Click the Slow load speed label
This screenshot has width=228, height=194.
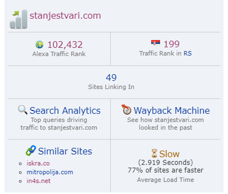click(x=169, y=154)
